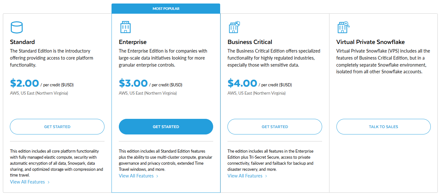Click the $2.00 per credit price
The height and width of the screenshot is (195, 440).
[x=25, y=83]
